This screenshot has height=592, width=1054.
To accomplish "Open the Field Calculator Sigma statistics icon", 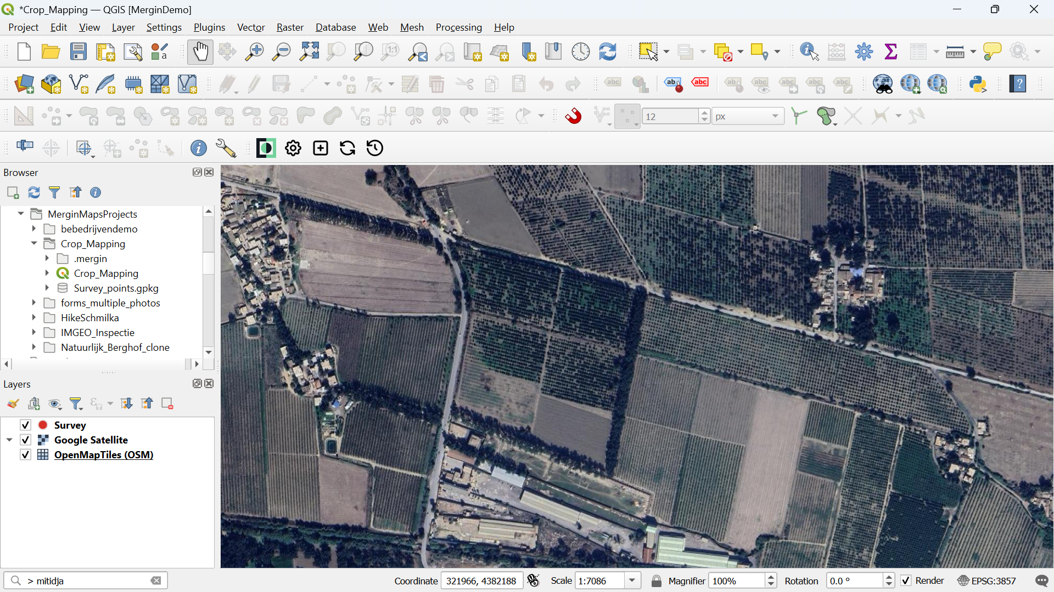I will 890,52.
